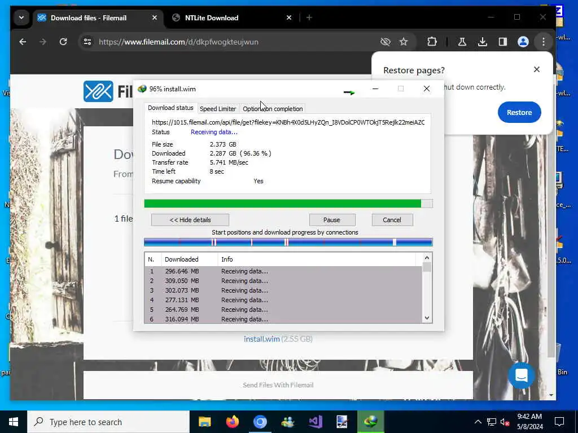
Task: Close the Download files - Filemail tab
Action: tap(155, 17)
